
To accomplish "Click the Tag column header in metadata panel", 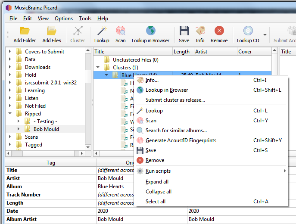I will point(51,163).
